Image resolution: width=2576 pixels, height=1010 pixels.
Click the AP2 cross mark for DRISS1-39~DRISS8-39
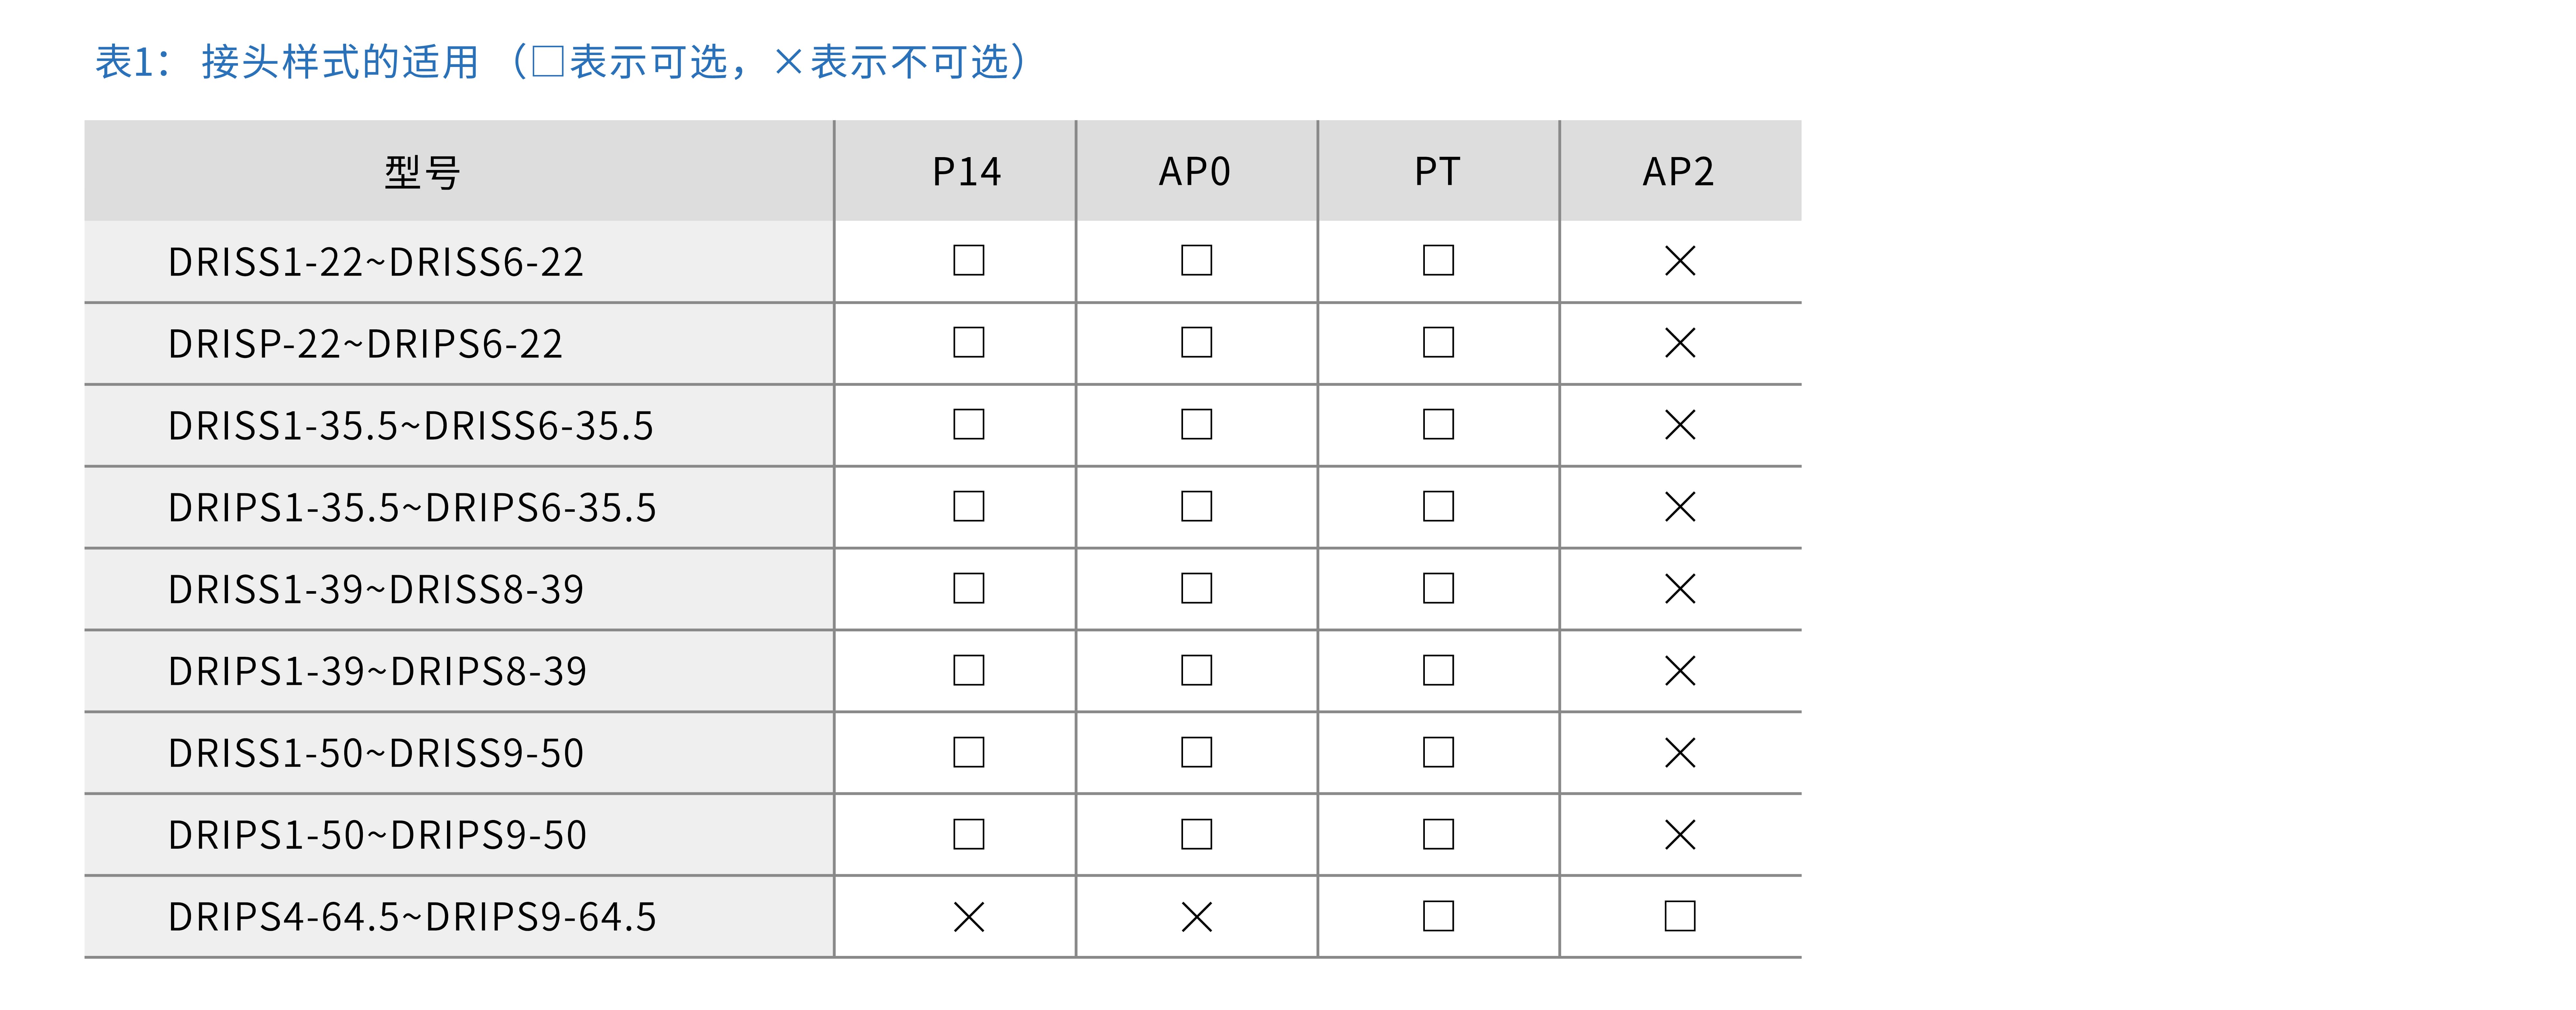point(1680,589)
